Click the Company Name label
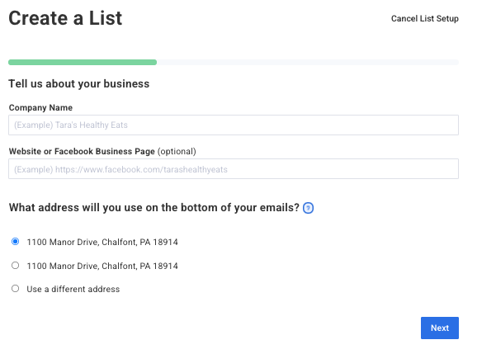Screen dimensions: 496x354 [40, 107]
